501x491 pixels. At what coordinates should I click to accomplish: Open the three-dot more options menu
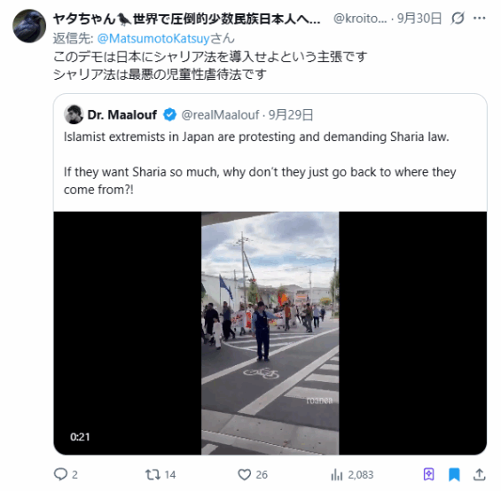pos(479,19)
